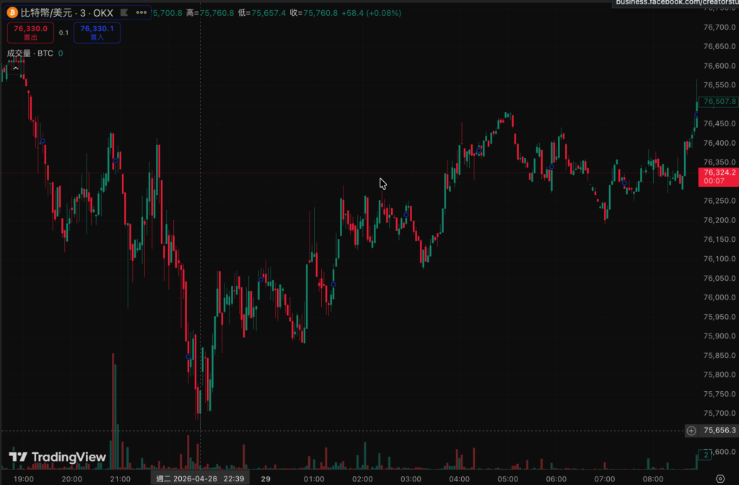Click the 29 date marker on time axis

(266, 479)
